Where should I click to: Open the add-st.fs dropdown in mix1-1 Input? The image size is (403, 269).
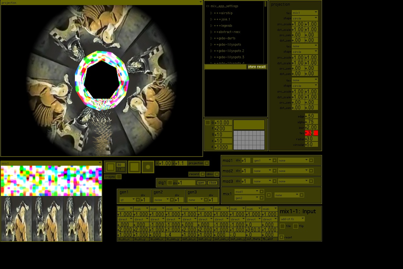292,219
